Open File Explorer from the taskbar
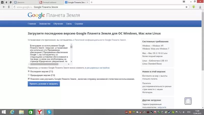The height and width of the screenshot is (115, 204). point(21,112)
